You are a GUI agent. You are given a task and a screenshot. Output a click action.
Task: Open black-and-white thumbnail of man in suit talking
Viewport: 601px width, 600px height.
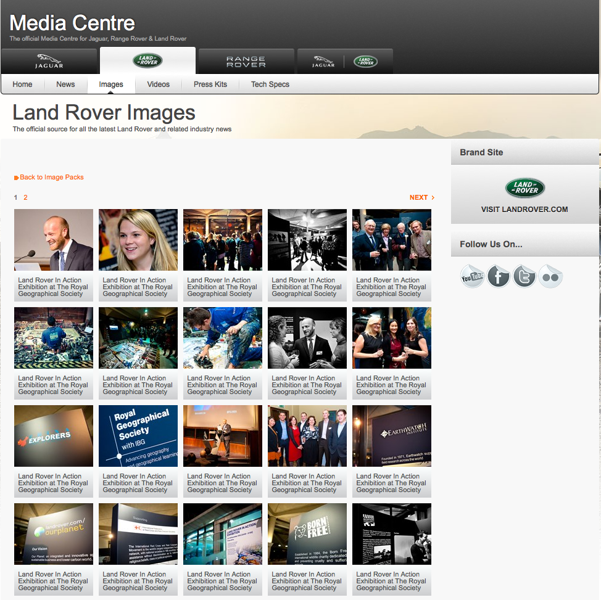(307, 338)
